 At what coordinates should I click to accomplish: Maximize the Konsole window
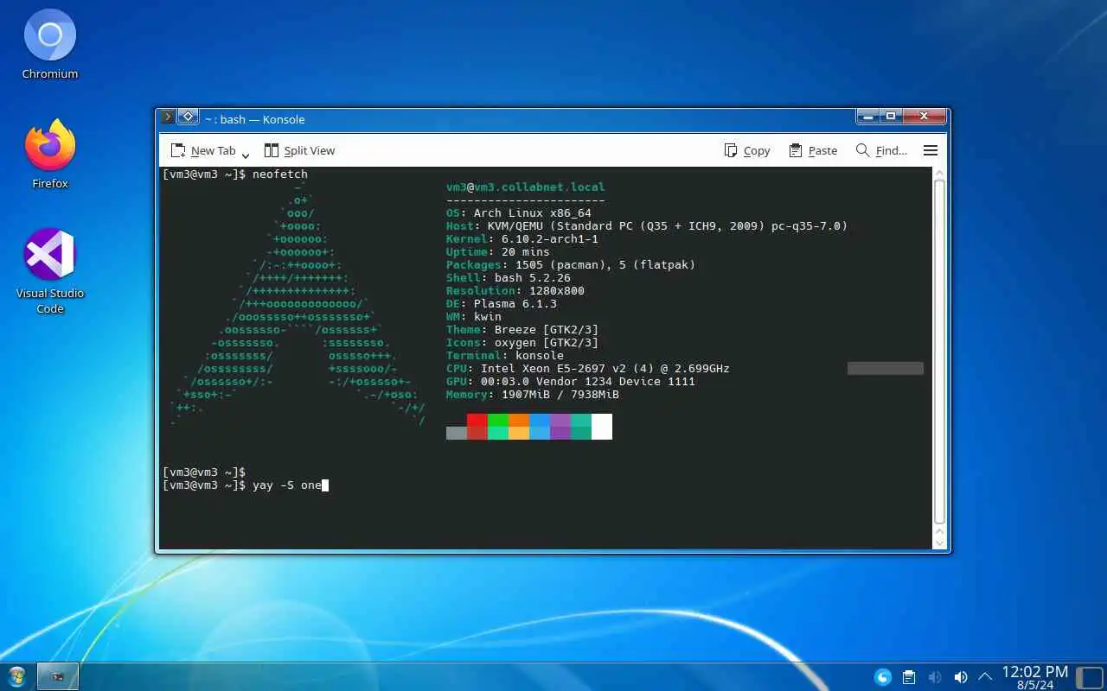click(890, 116)
